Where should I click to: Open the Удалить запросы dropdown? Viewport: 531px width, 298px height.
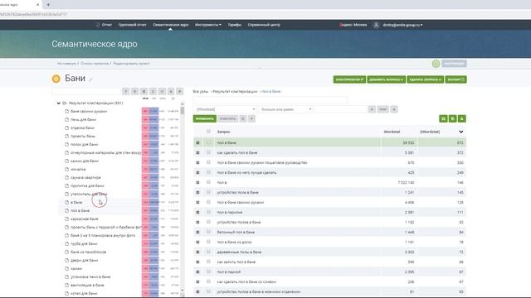pos(426,79)
